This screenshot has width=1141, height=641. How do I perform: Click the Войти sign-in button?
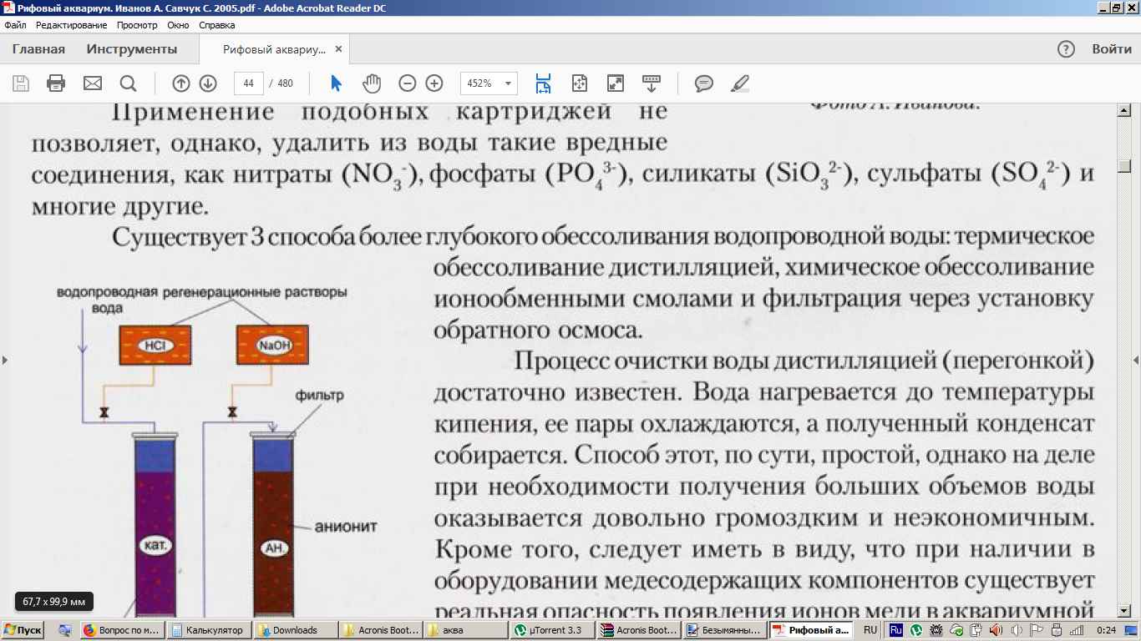pyautogui.click(x=1112, y=49)
